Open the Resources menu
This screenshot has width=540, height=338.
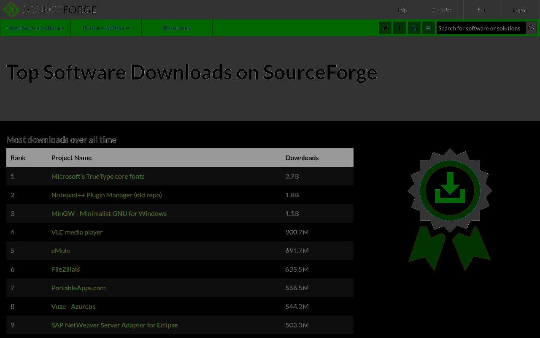point(177,28)
